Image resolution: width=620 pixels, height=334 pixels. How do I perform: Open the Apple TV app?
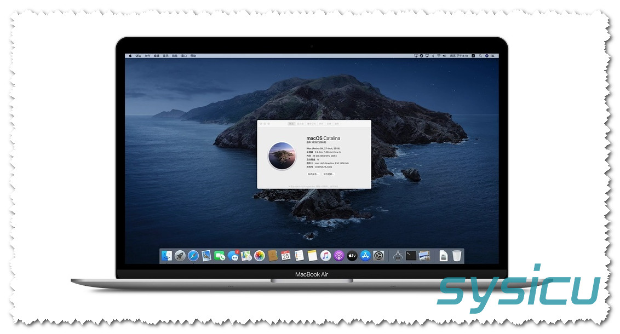pyautogui.click(x=352, y=256)
